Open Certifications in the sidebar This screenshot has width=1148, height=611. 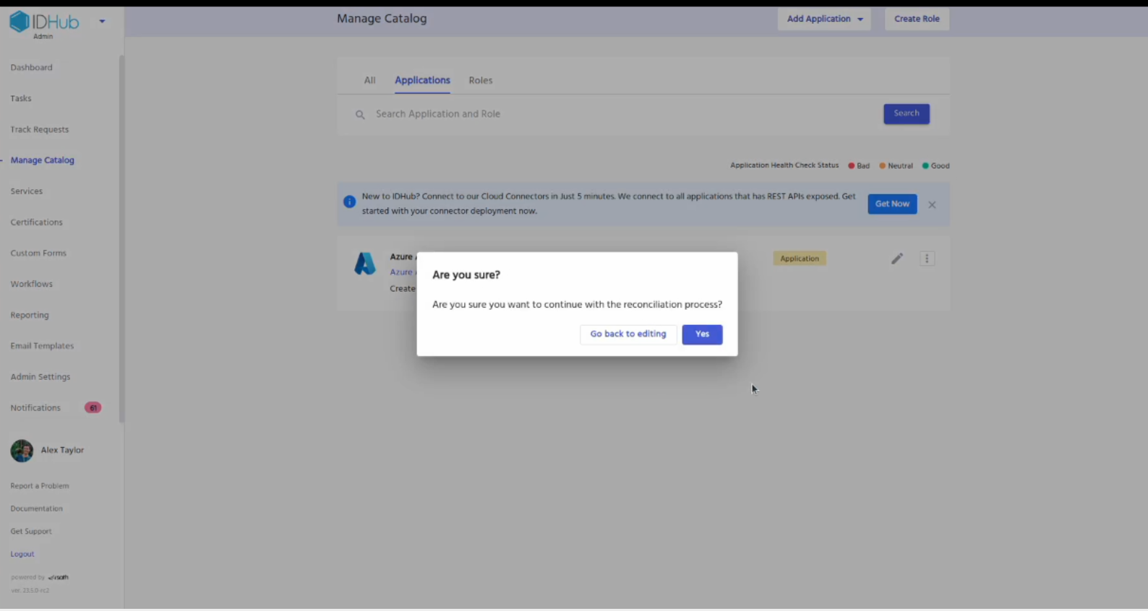pos(36,222)
